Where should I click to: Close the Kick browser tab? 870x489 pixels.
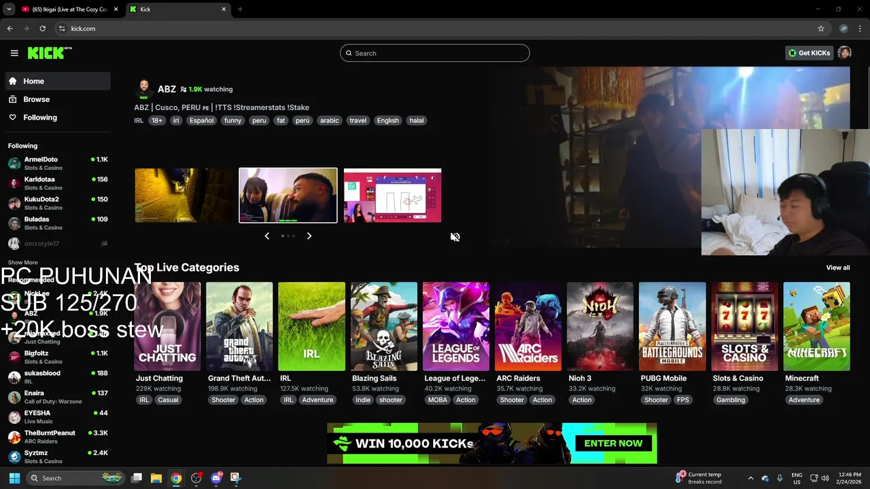pos(224,9)
